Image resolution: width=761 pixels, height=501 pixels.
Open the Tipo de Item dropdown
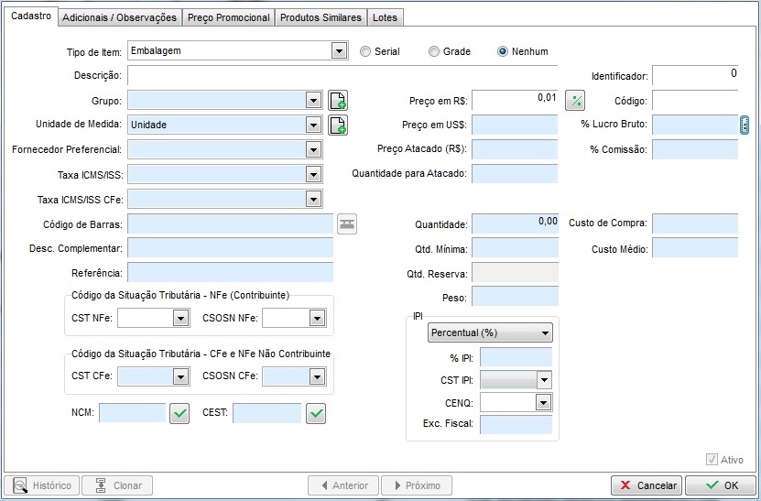tap(339, 51)
